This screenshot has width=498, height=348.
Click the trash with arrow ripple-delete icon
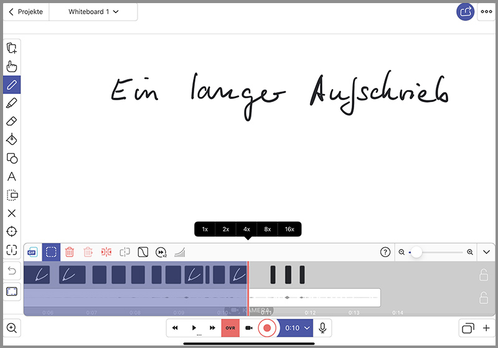tap(88, 252)
